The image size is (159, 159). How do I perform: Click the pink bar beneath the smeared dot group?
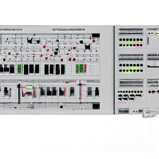tap(122, 102)
